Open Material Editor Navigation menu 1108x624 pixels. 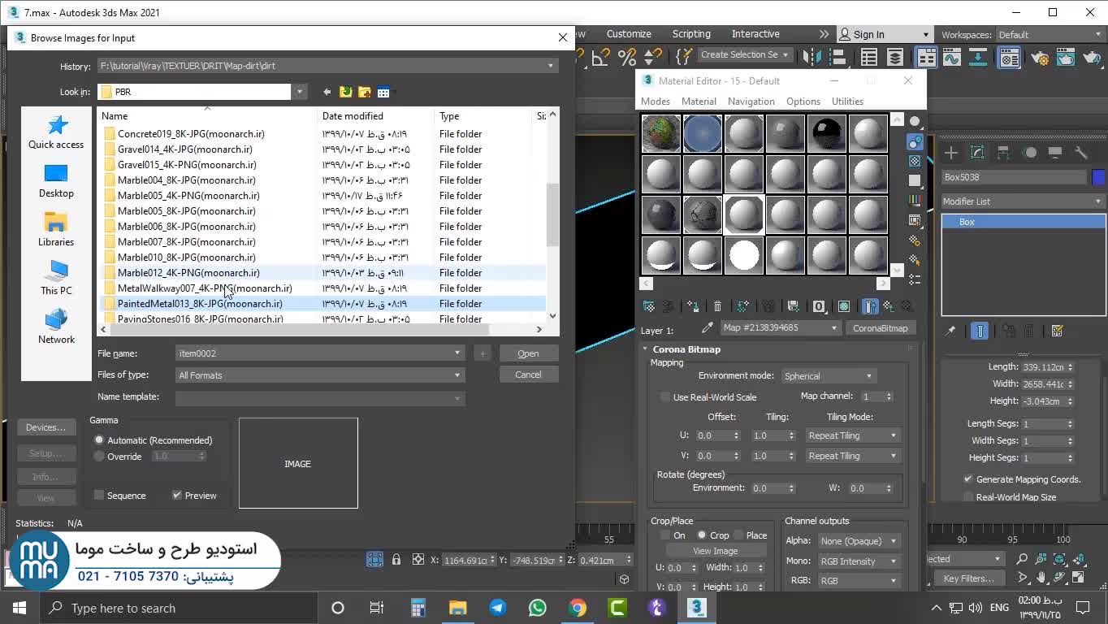(x=751, y=102)
